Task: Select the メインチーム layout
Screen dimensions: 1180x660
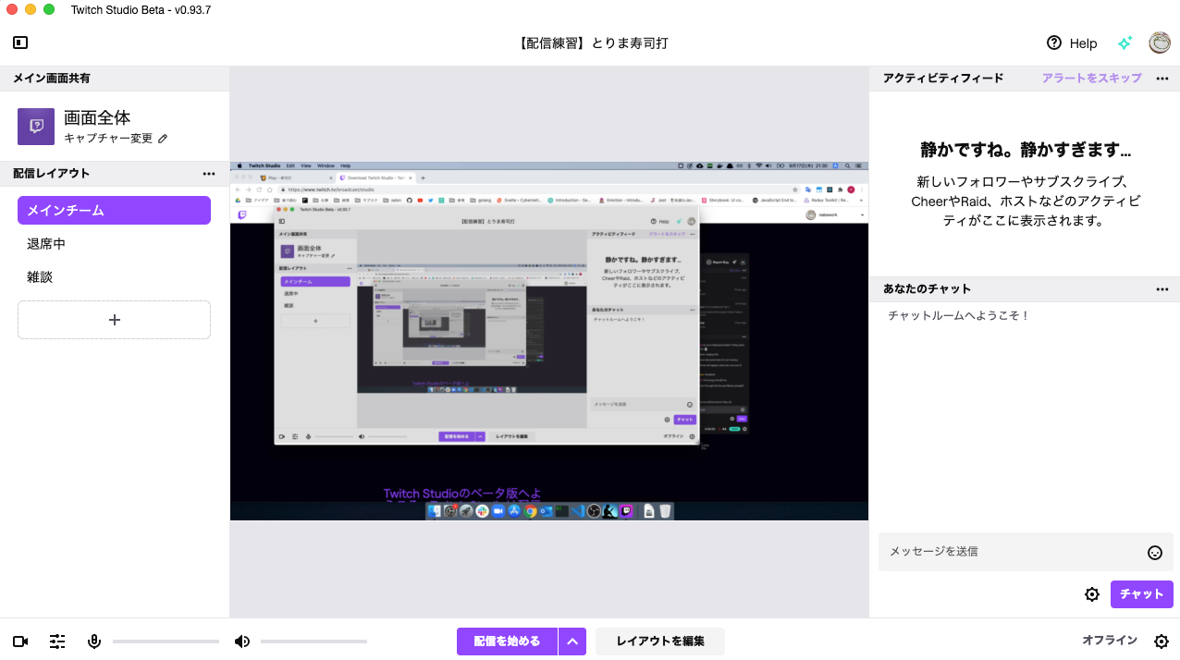Action: click(114, 210)
